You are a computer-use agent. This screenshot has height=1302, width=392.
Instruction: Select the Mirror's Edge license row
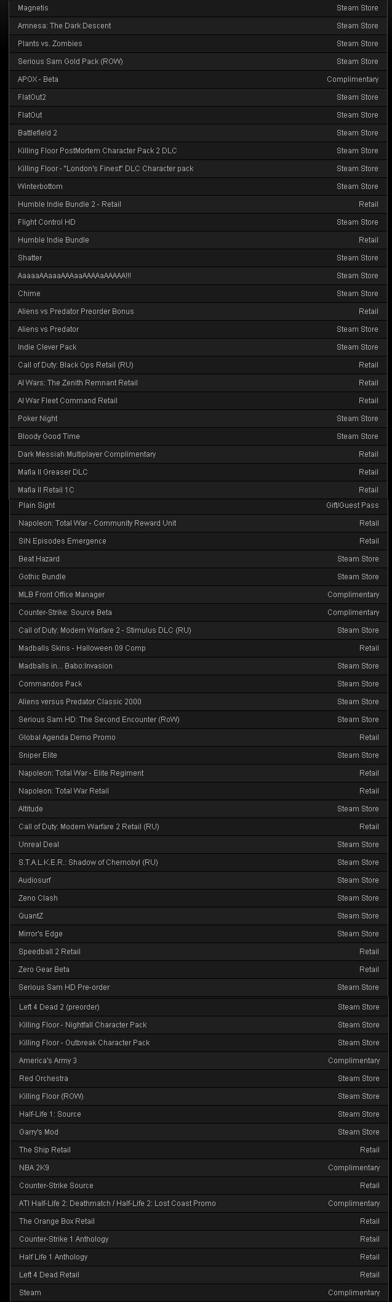coord(199,934)
